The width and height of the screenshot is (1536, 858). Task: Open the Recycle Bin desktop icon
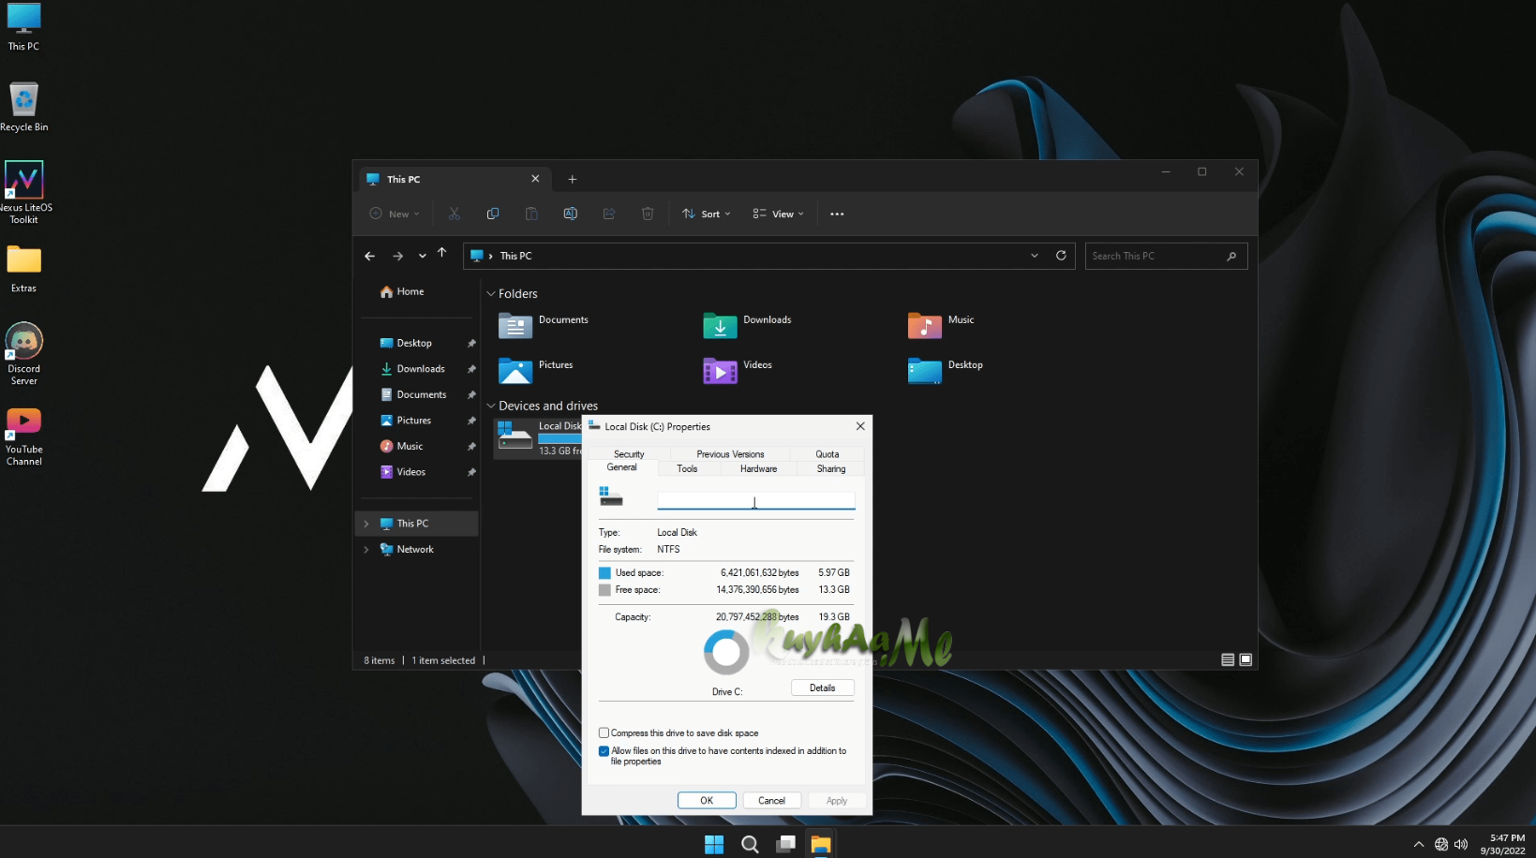[23, 108]
